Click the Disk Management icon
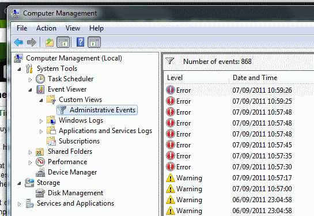The height and width of the screenshot is (216, 314). tap(40, 193)
